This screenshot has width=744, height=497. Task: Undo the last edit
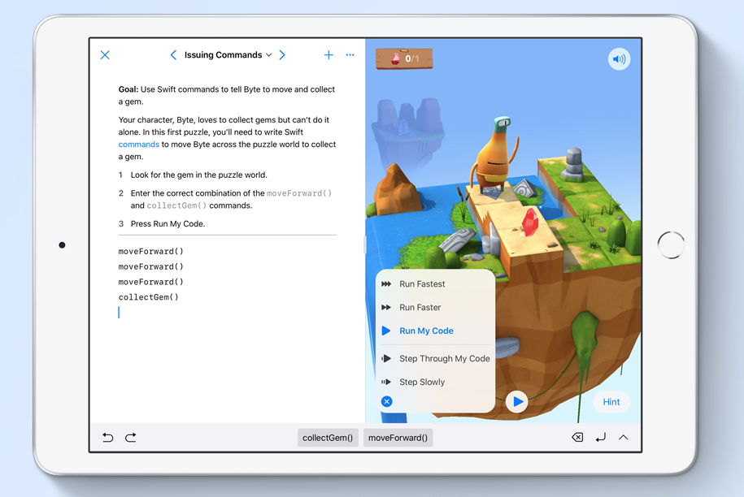tap(107, 437)
